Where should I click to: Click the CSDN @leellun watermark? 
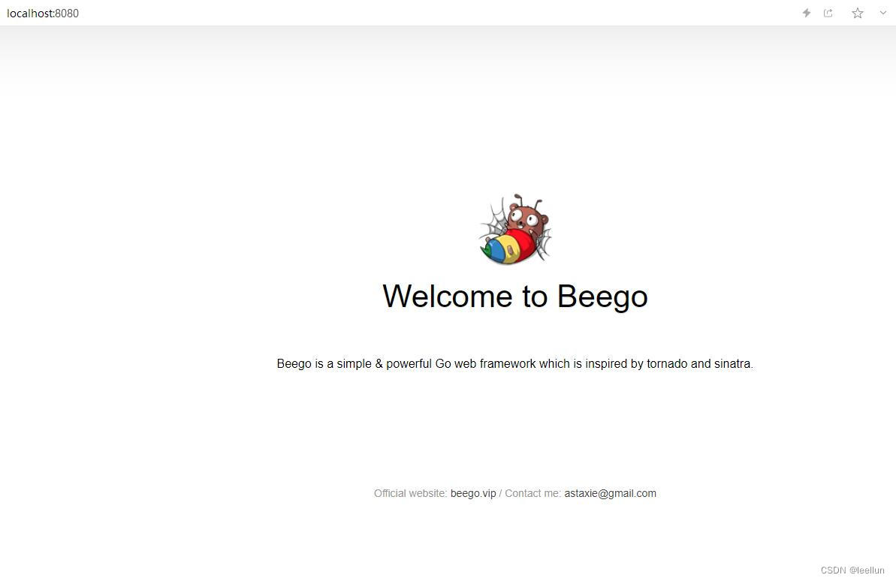852,570
